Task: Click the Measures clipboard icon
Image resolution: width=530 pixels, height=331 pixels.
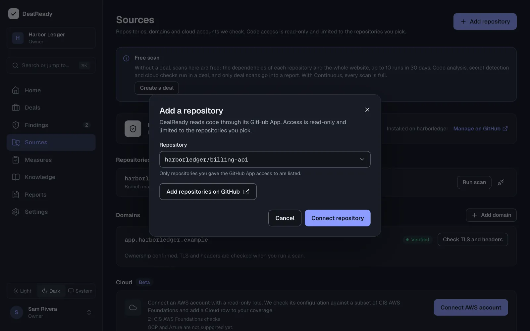Action: click(x=16, y=160)
